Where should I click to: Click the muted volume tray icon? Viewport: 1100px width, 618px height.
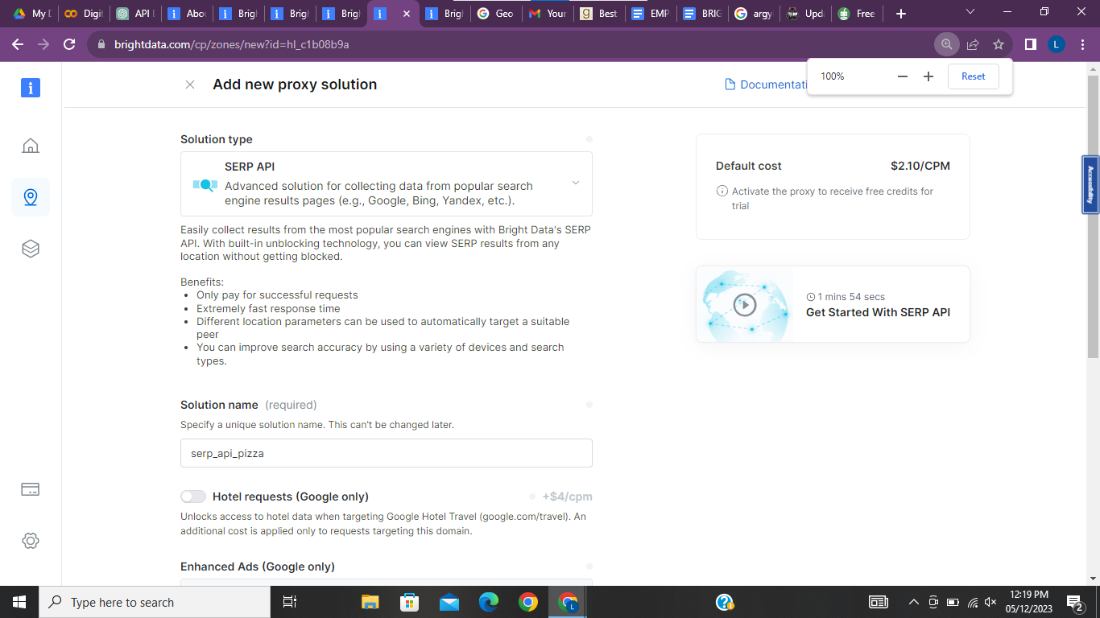990,602
